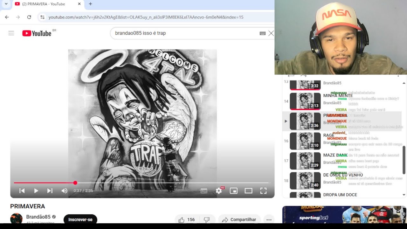This screenshot has width=407, height=229.
Task: Select the YouTube URL in address bar
Action: pos(146,17)
